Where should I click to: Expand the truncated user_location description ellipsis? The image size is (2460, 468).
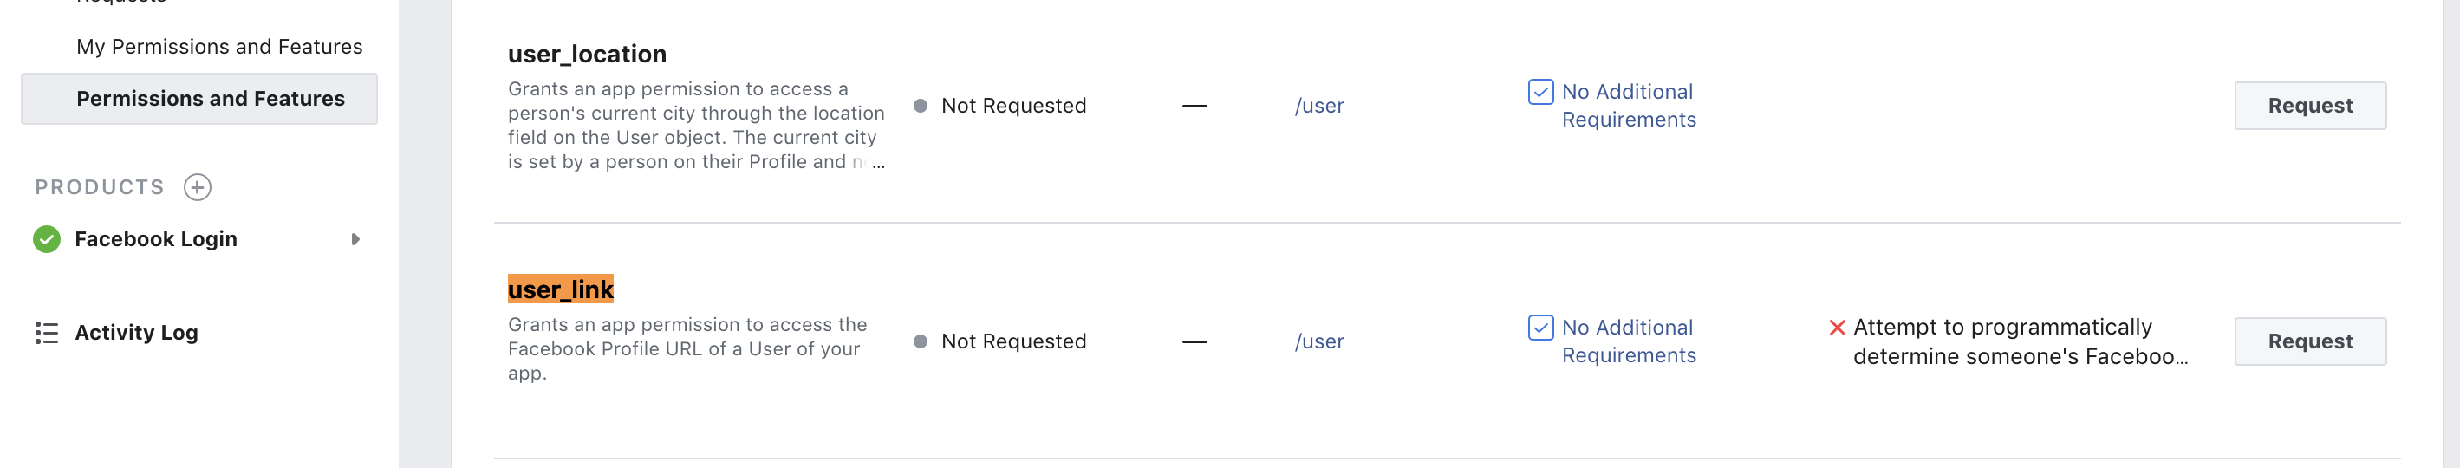[x=879, y=163]
